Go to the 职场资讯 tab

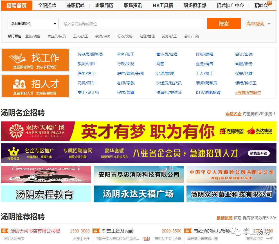coord(133,6)
